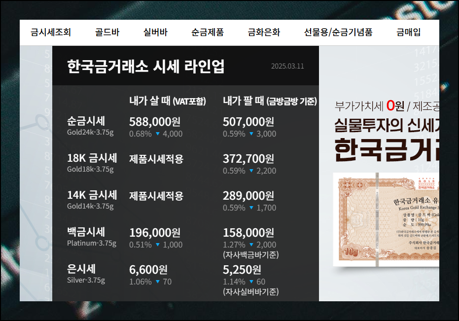Click the 내가 팔 때 column header

[270, 101]
